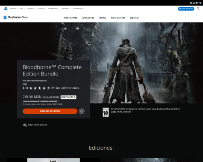This screenshot has height=162, width=203.
Task: Click the offer end date text
Action: pos(40,101)
